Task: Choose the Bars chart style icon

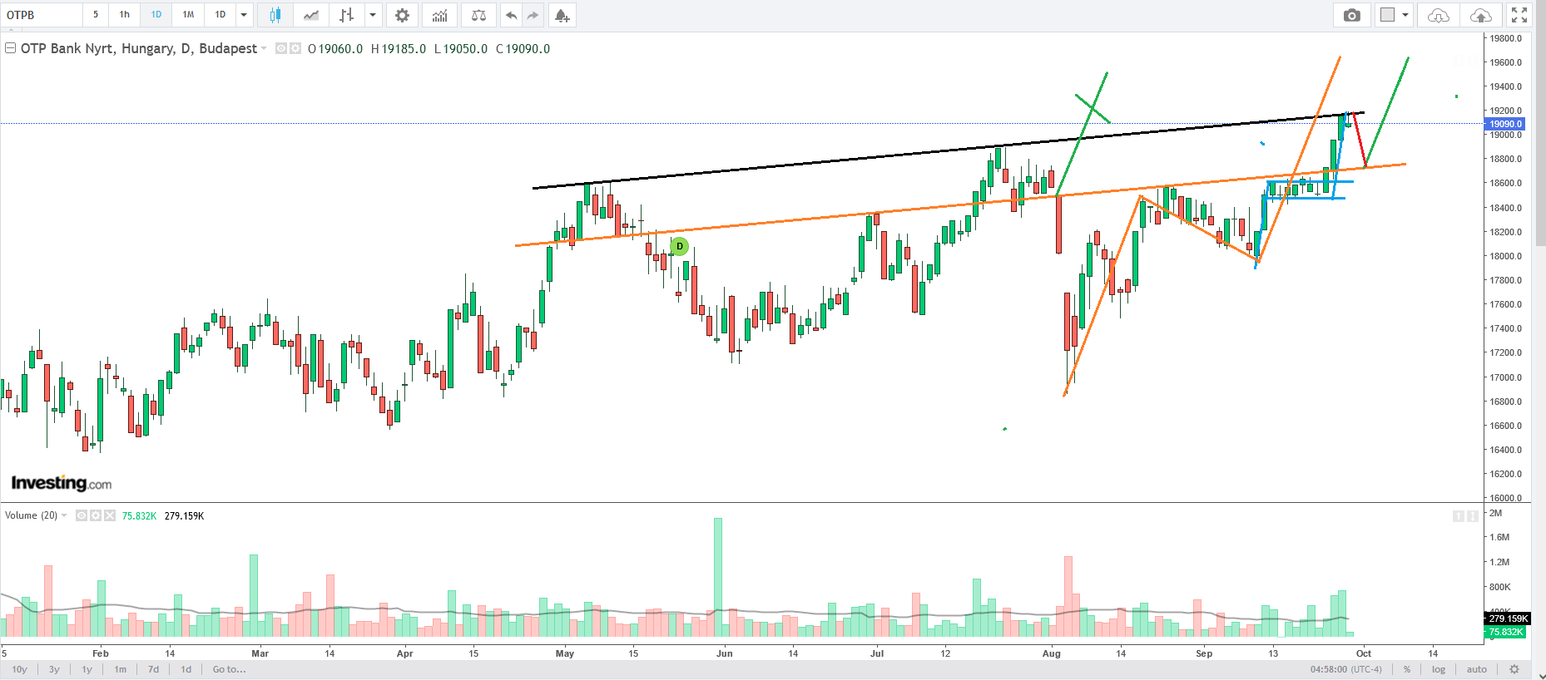Action: (x=347, y=15)
